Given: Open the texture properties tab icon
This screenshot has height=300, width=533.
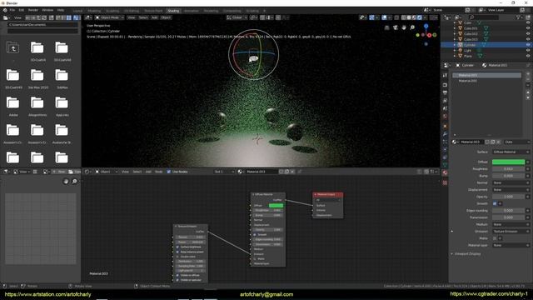Looking at the screenshot, I should tap(445, 182).
